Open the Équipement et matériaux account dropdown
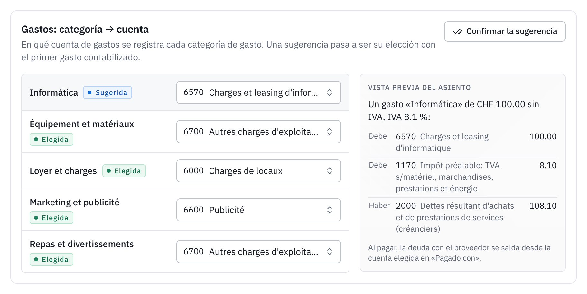The image size is (587, 294). tap(258, 132)
